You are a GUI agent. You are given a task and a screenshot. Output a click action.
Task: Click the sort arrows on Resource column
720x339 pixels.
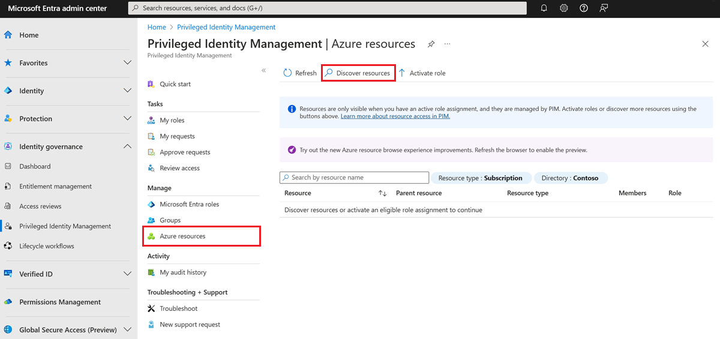382,193
